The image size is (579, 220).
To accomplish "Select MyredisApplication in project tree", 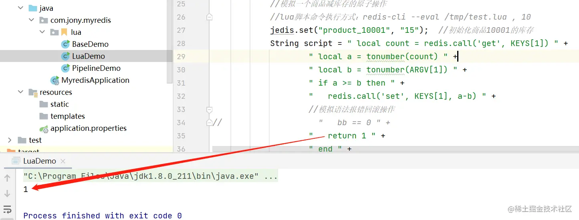I will pos(95,80).
